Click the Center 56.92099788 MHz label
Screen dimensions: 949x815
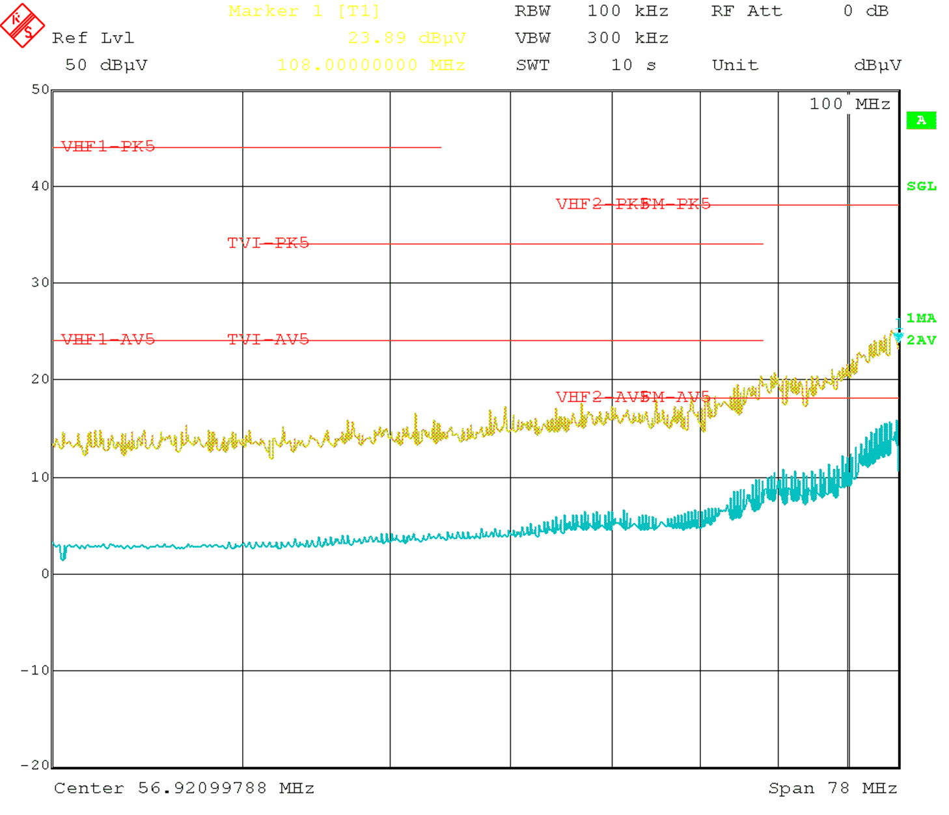pos(184,788)
